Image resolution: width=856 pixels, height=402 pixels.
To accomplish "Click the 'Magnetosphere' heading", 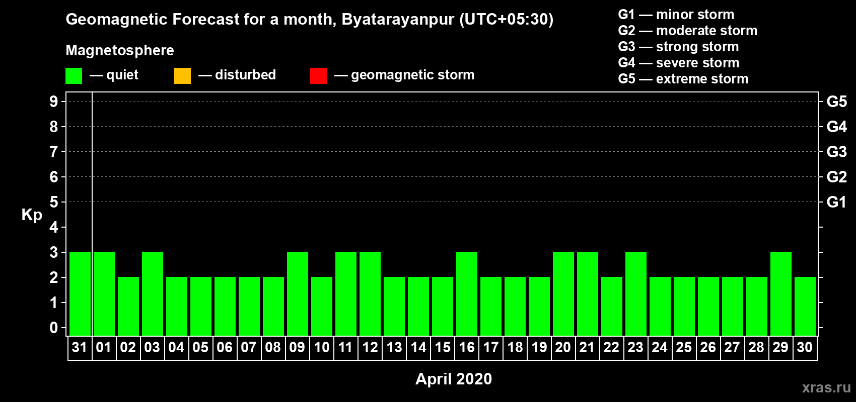I will pos(120,51).
